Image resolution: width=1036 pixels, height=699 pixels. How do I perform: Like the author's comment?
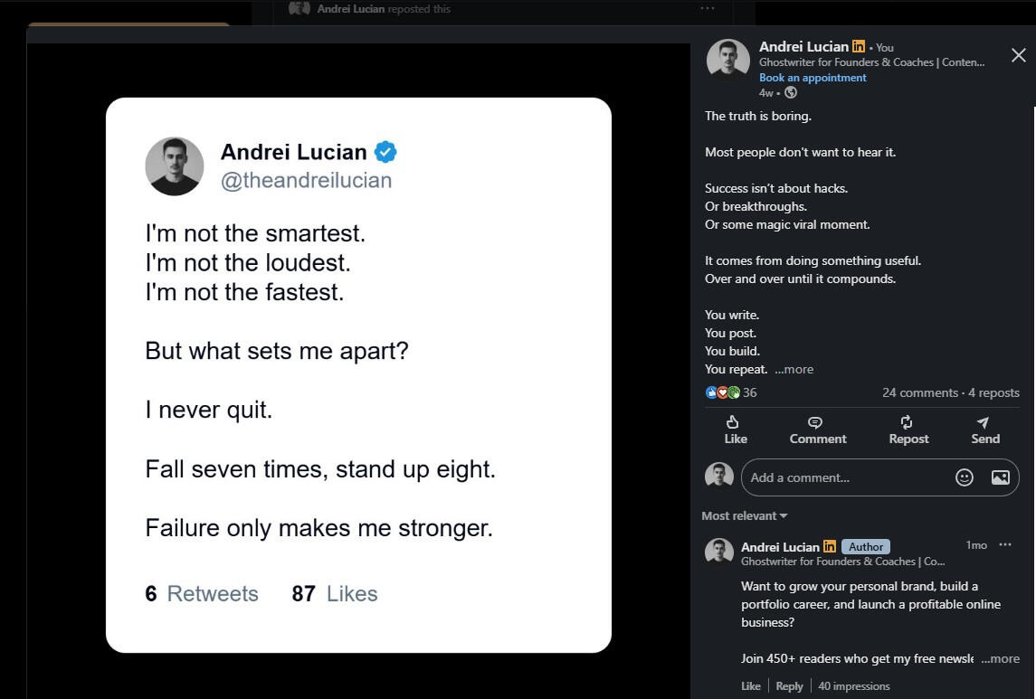tap(751, 686)
